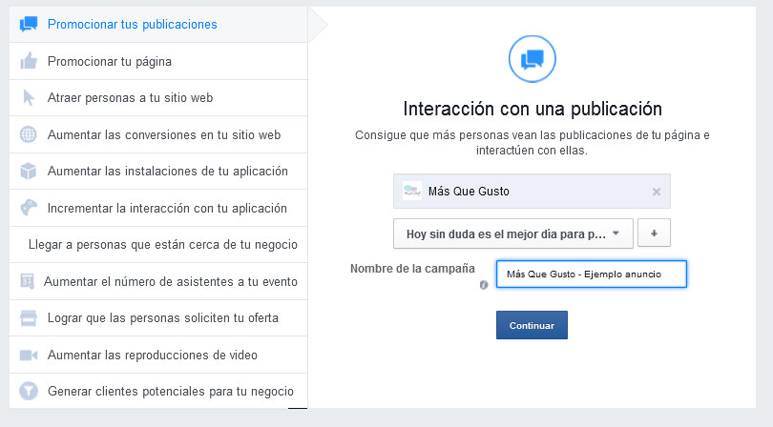Select Atraer personas a tu sitio web
Viewport: 773px width, 427px height.
158,97
